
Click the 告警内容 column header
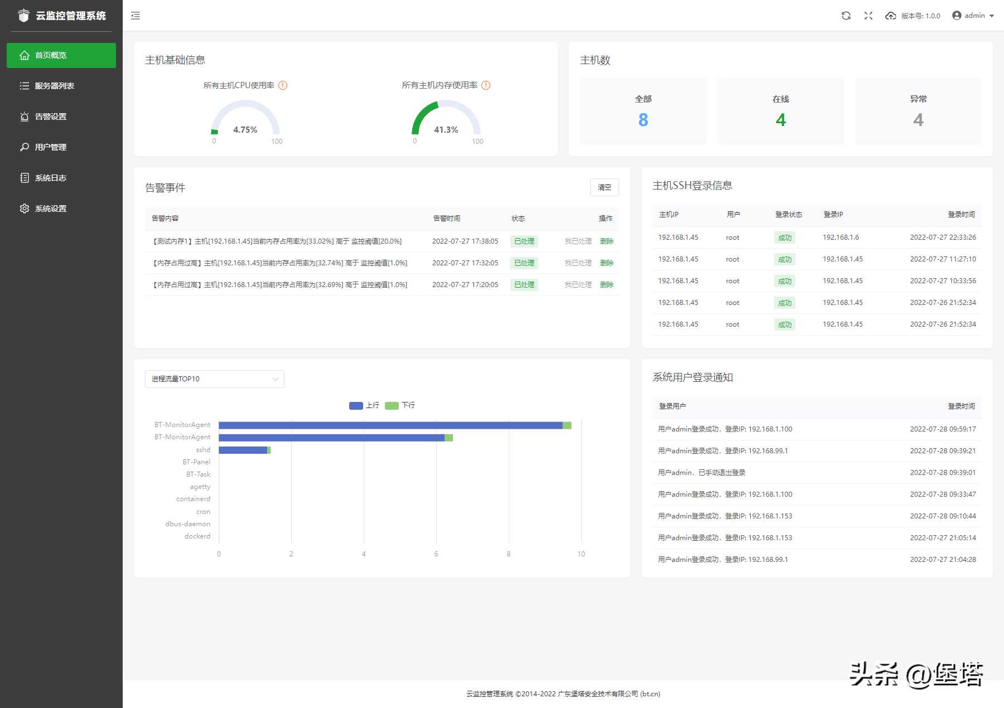[x=165, y=219]
